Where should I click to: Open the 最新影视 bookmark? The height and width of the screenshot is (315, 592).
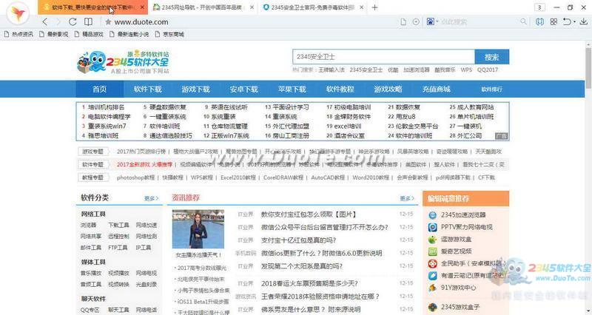54,34
